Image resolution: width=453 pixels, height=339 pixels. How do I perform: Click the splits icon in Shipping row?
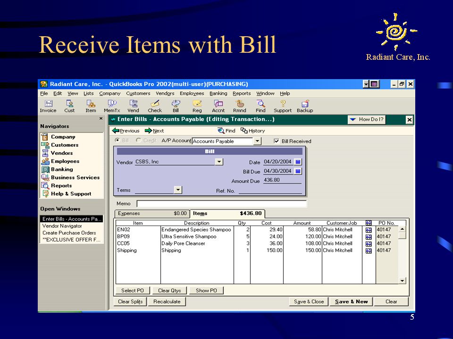coord(369,250)
